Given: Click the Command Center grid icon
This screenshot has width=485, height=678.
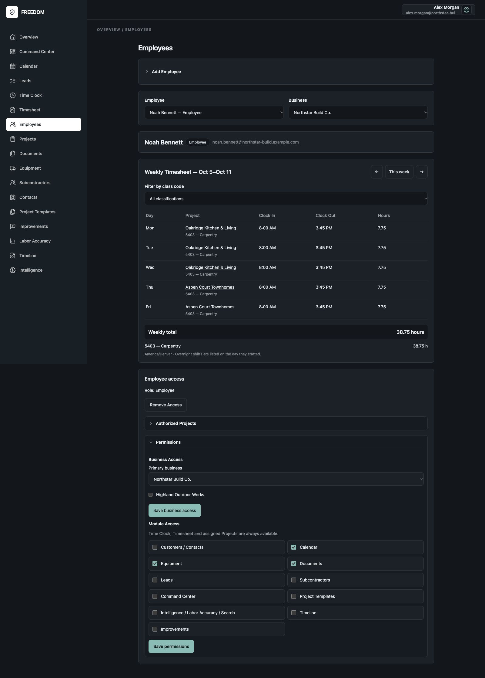Looking at the screenshot, I should point(13,52).
